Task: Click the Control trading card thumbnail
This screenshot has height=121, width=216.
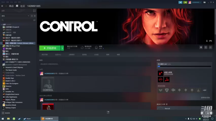Action: pyautogui.click(x=48, y=84)
